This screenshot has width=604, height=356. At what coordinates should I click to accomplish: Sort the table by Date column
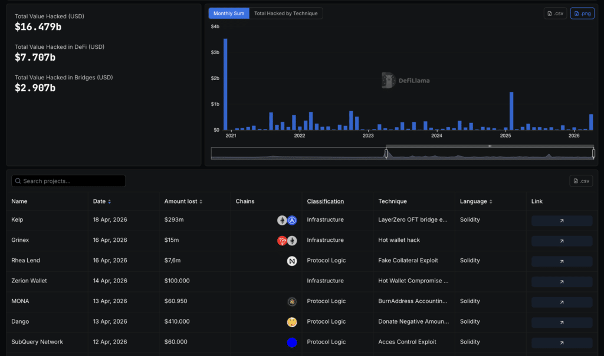101,201
